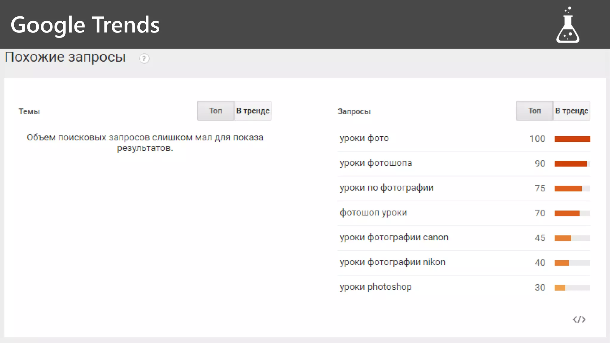Click the value 45 for canon query
Viewport: 610px width, 343px height.
540,238
